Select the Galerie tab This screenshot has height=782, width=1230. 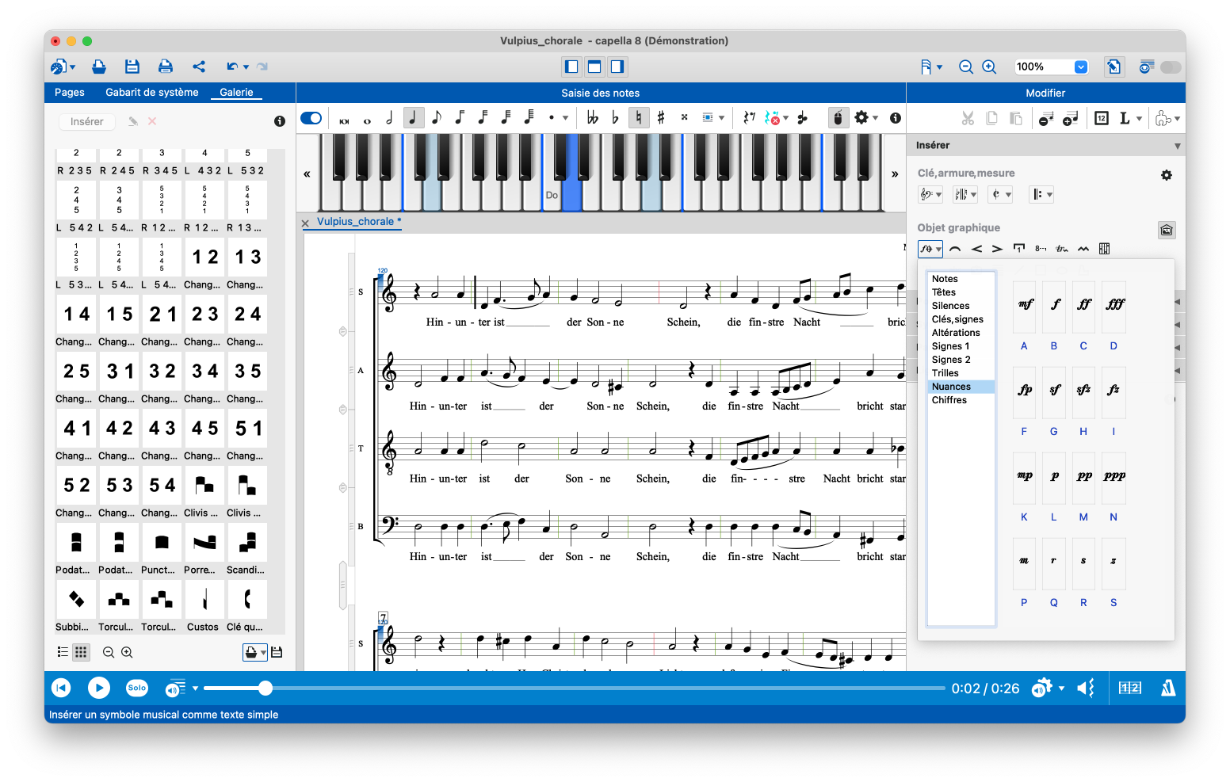tap(236, 93)
